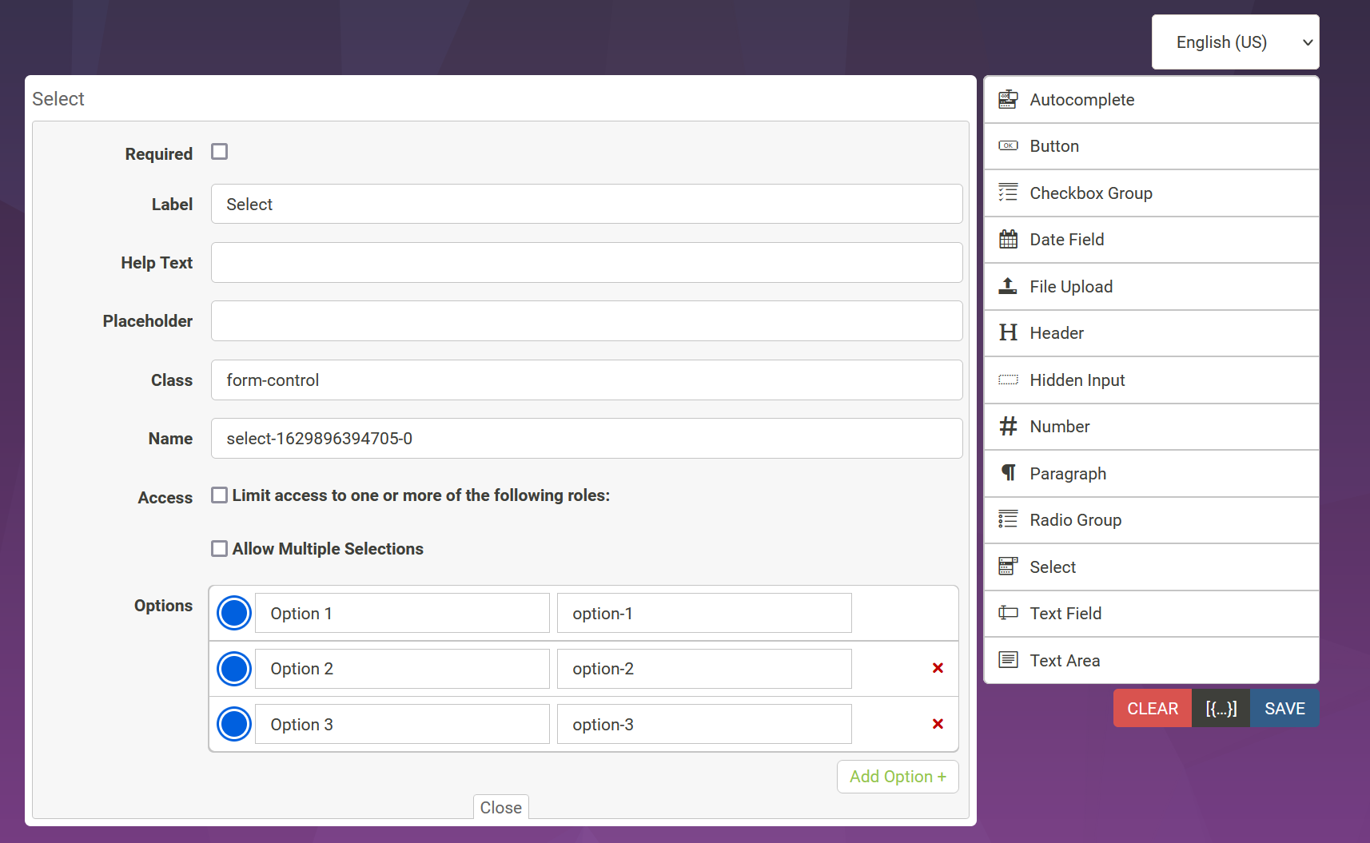This screenshot has height=843, width=1370.
Task: Click the Radio Group list icon
Action: pos(1008,519)
